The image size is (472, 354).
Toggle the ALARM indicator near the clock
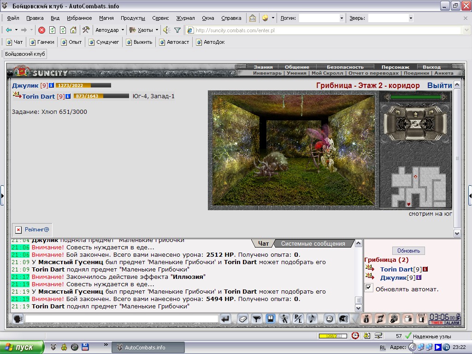click(x=453, y=323)
